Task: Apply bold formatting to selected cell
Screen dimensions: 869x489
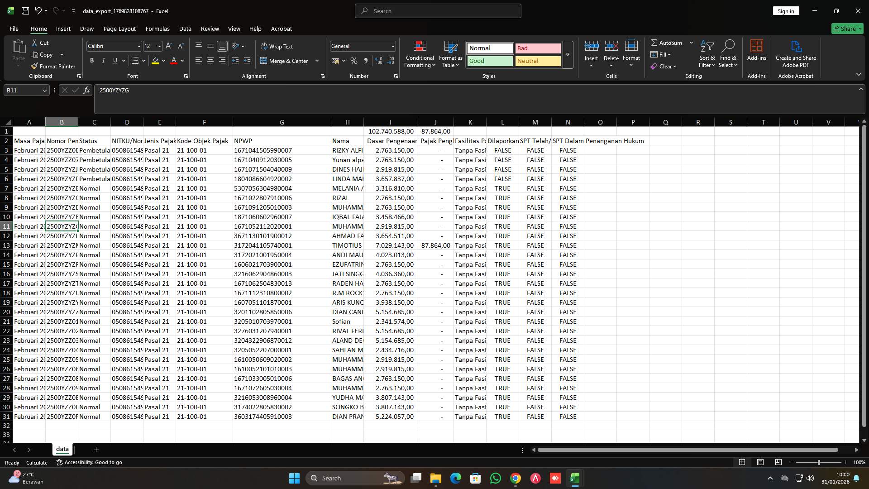Action: 91,60
